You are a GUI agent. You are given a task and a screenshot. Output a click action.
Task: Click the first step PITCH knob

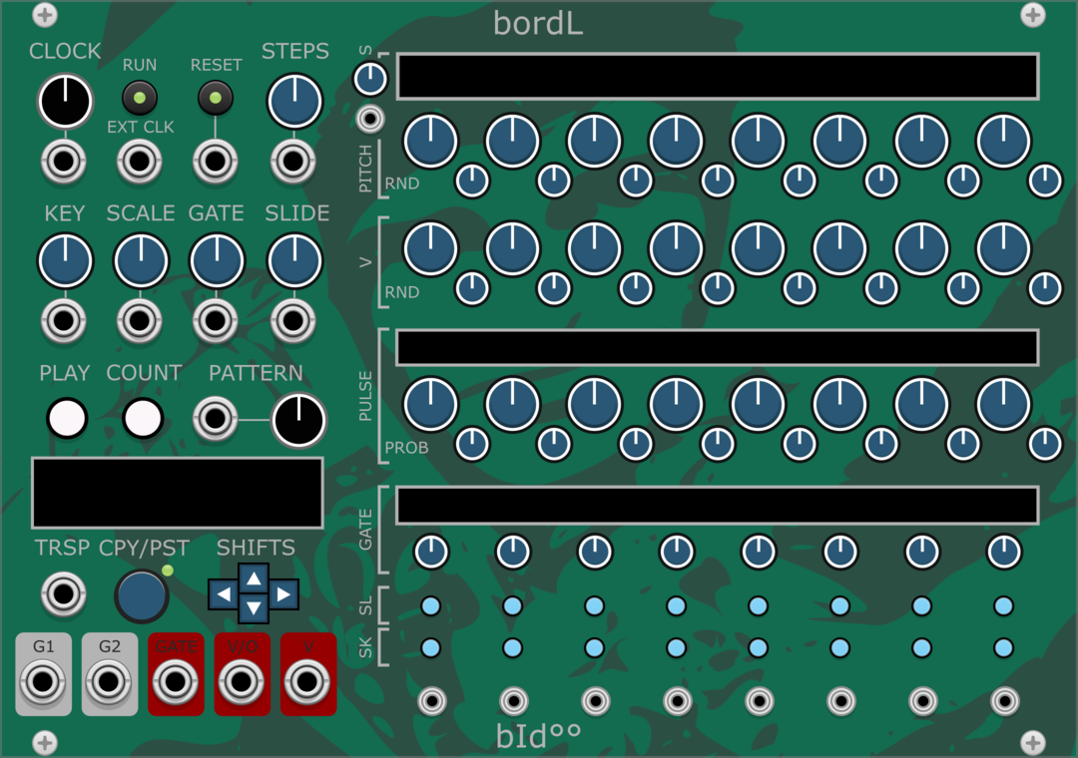431,141
